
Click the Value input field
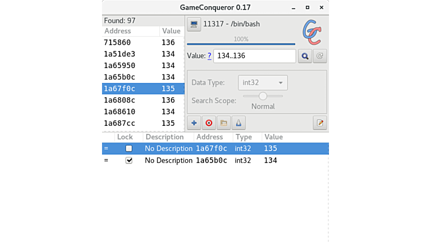[x=254, y=56]
